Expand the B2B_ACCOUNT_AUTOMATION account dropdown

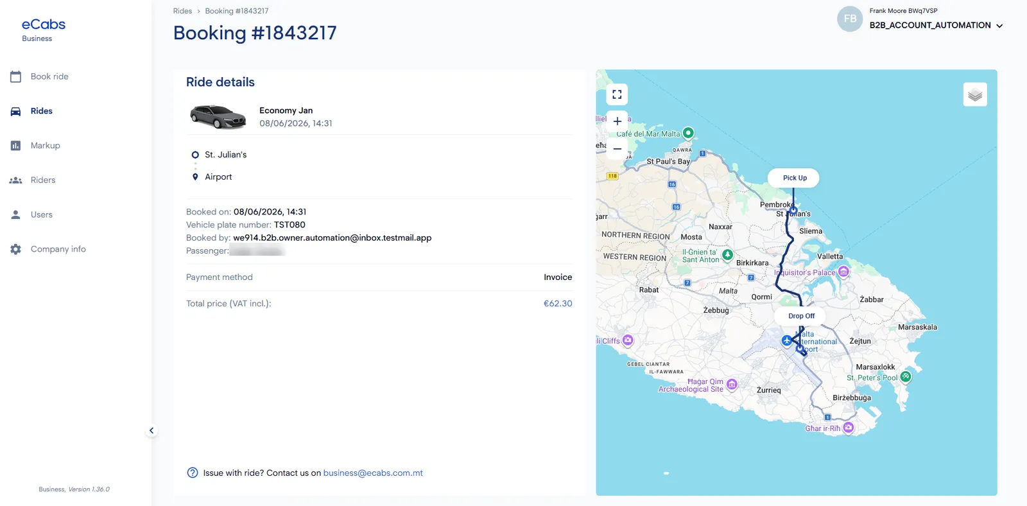pos(936,25)
